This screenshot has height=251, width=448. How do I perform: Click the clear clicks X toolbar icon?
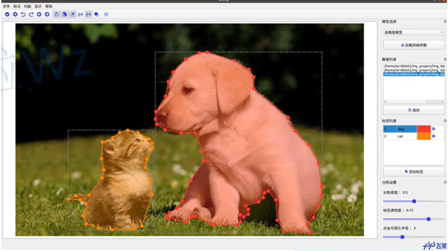[x=15, y=14]
